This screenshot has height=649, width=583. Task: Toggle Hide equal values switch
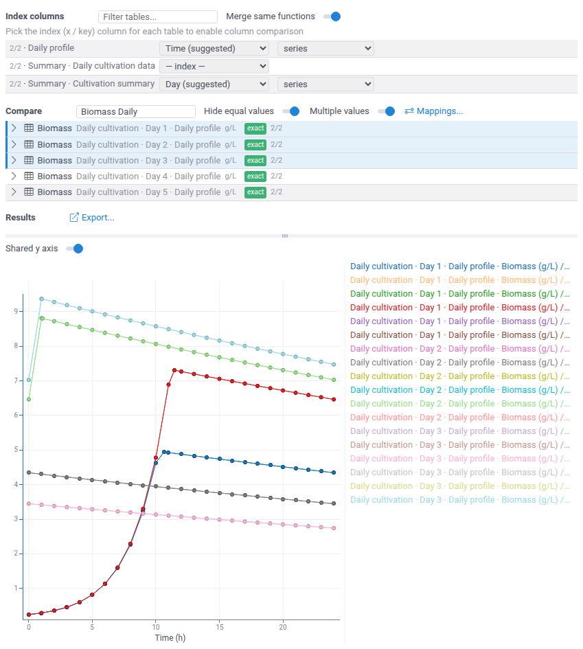click(x=290, y=111)
